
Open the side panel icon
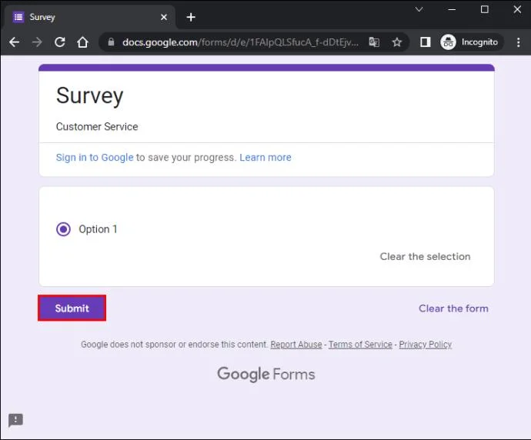tap(425, 42)
